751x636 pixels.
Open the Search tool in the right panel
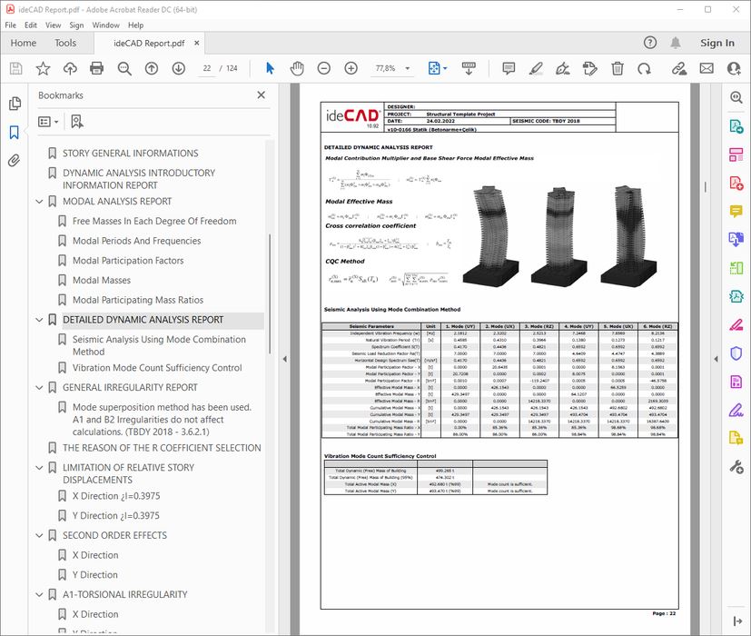tap(736, 97)
